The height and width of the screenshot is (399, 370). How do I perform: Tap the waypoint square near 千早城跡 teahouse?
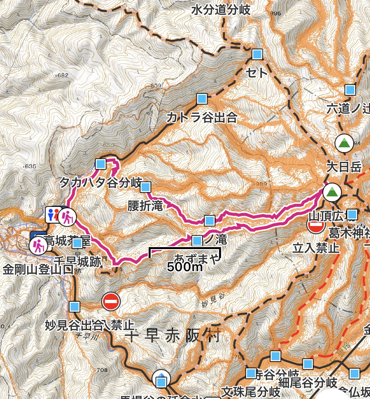77,243
